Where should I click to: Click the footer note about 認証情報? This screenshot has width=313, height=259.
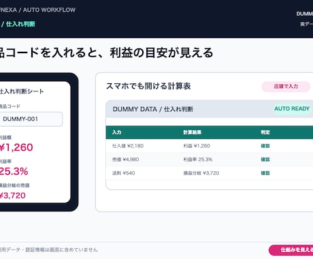click(x=49, y=249)
